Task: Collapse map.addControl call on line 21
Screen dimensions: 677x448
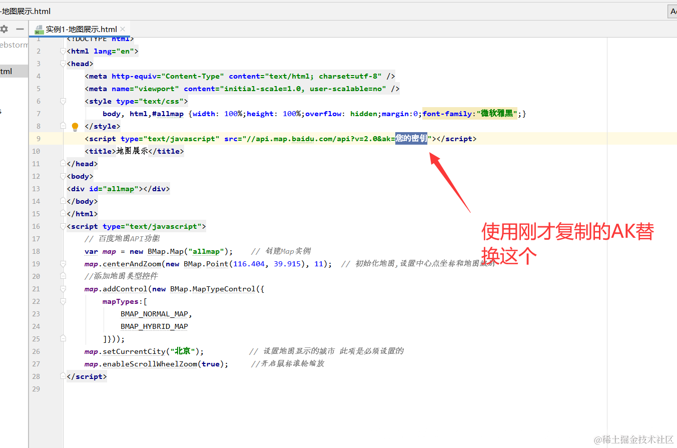Action: click(x=63, y=289)
